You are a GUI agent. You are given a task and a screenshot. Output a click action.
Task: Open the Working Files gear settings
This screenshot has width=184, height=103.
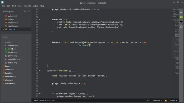pyautogui.click(x=25, y=11)
